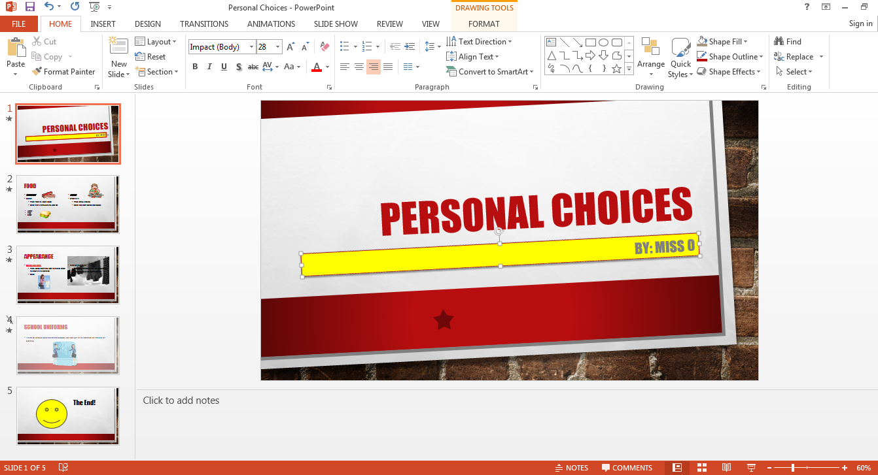Start slide show from the status bar

pos(751,468)
